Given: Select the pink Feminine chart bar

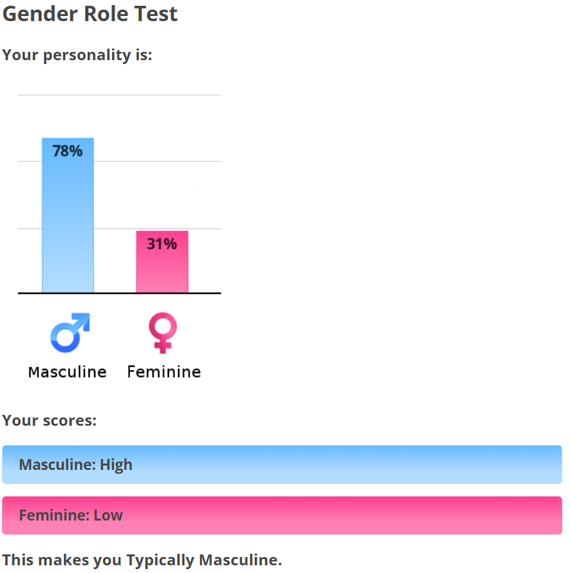Looking at the screenshot, I should tap(162, 262).
